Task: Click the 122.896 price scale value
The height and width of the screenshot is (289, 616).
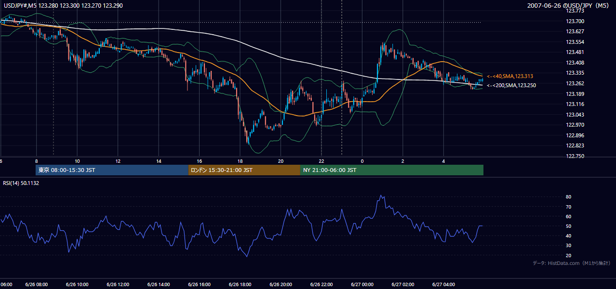Action: point(575,135)
